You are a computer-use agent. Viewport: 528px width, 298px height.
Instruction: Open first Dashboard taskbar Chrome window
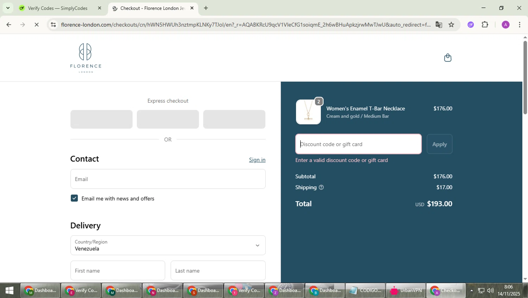coord(40,291)
